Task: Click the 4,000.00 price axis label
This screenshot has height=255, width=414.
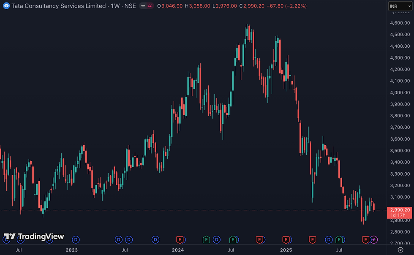Action: pyautogui.click(x=400, y=92)
